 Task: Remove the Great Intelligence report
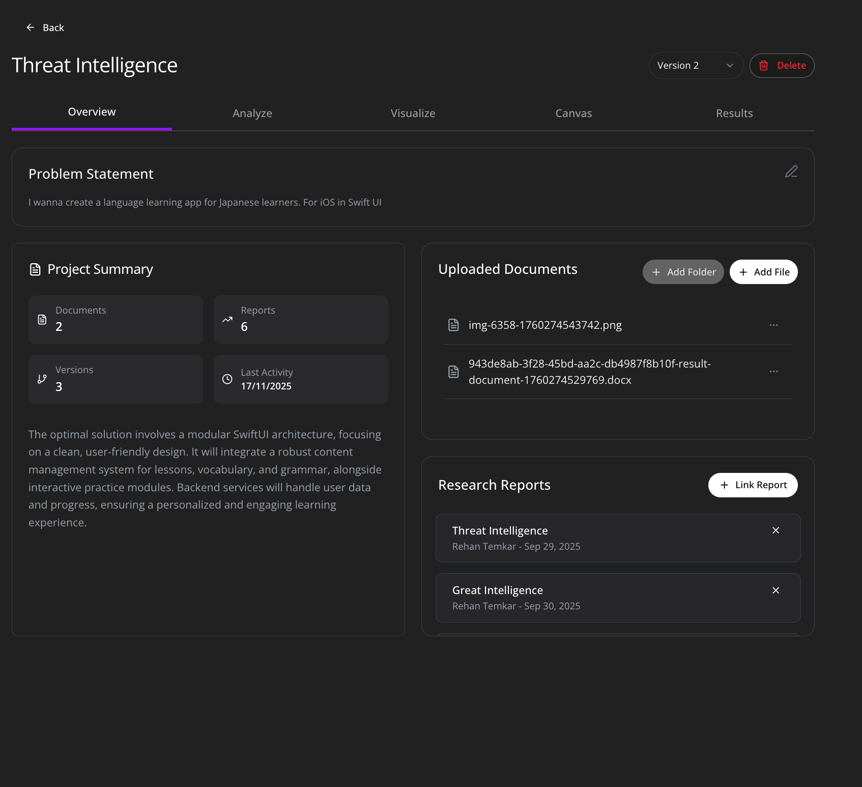pyautogui.click(x=775, y=590)
